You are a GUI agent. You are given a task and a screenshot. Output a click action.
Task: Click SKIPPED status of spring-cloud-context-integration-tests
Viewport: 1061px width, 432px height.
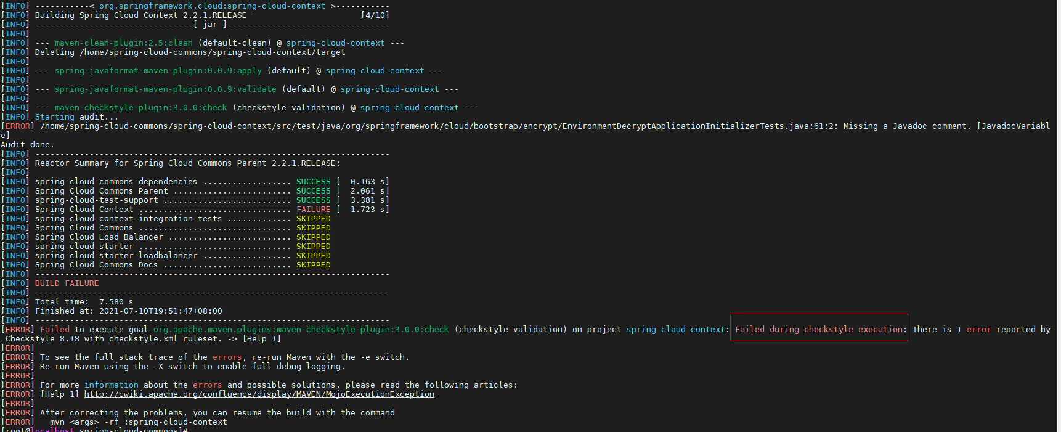(313, 219)
